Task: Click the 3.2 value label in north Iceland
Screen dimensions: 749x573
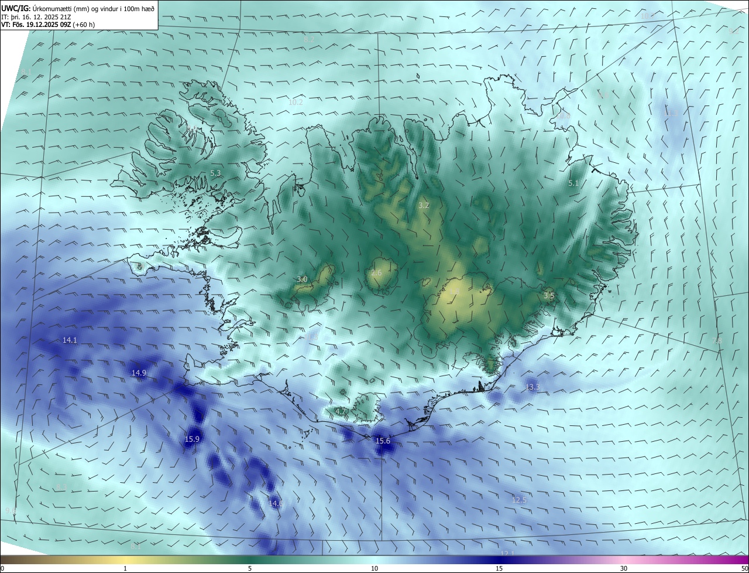Action: pyautogui.click(x=424, y=205)
